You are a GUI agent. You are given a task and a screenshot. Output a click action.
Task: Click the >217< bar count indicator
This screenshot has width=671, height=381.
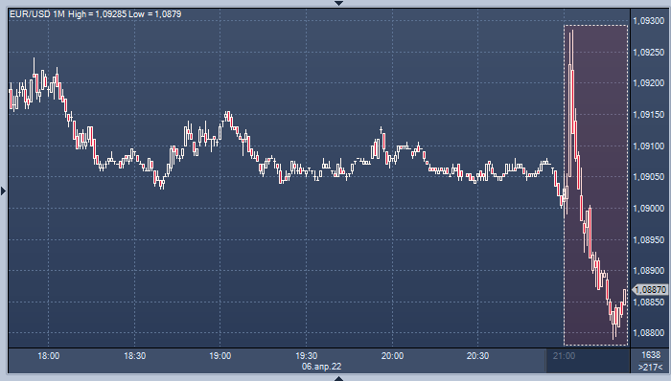(x=651, y=367)
